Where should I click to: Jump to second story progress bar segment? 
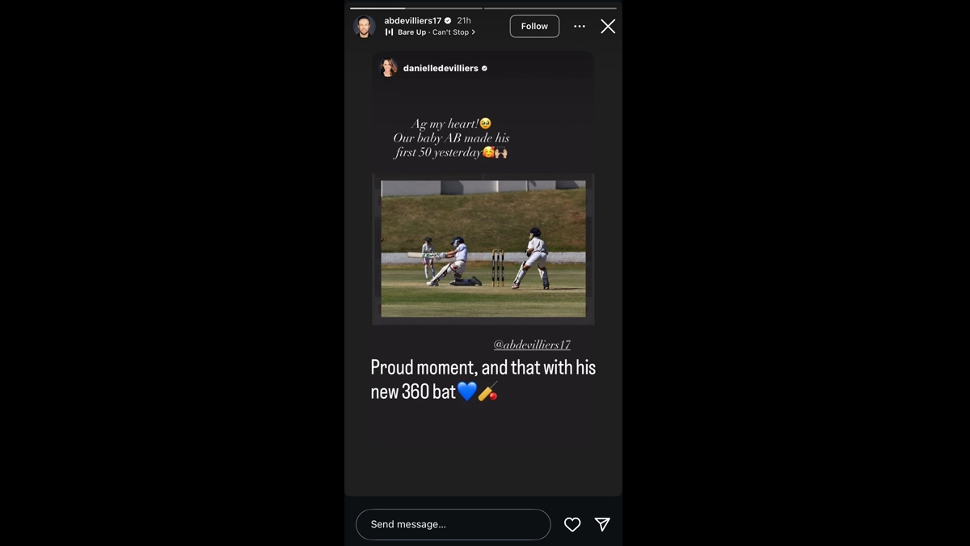pyautogui.click(x=550, y=8)
